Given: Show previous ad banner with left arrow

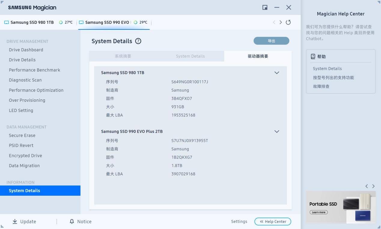Looking at the screenshot, I should 367,186.
